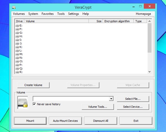Open the Homepage link in menu bar
Viewport: 166px width, 132px height.
click(143, 14)
